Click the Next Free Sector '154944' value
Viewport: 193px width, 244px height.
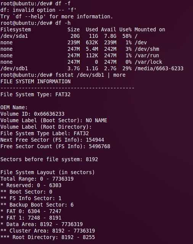95,140
